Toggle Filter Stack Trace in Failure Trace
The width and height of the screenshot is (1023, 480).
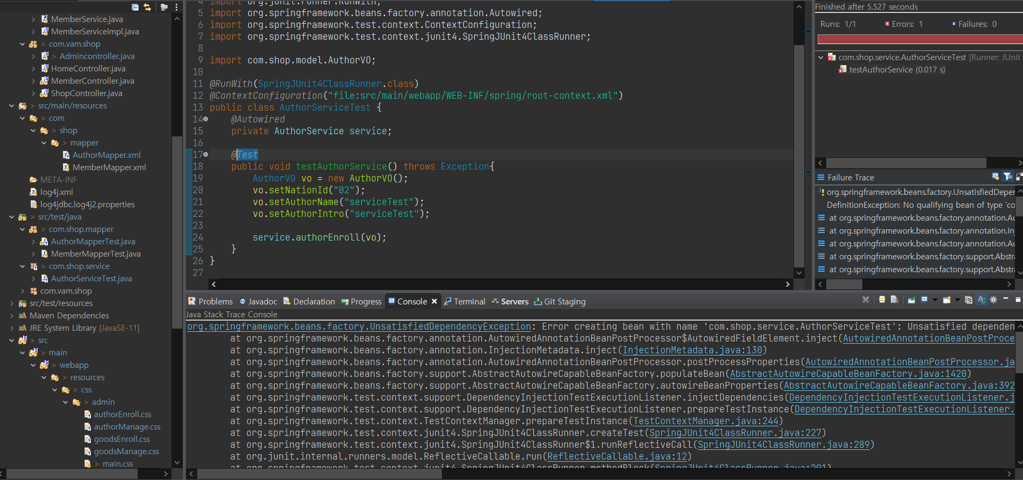(1008, 177)
